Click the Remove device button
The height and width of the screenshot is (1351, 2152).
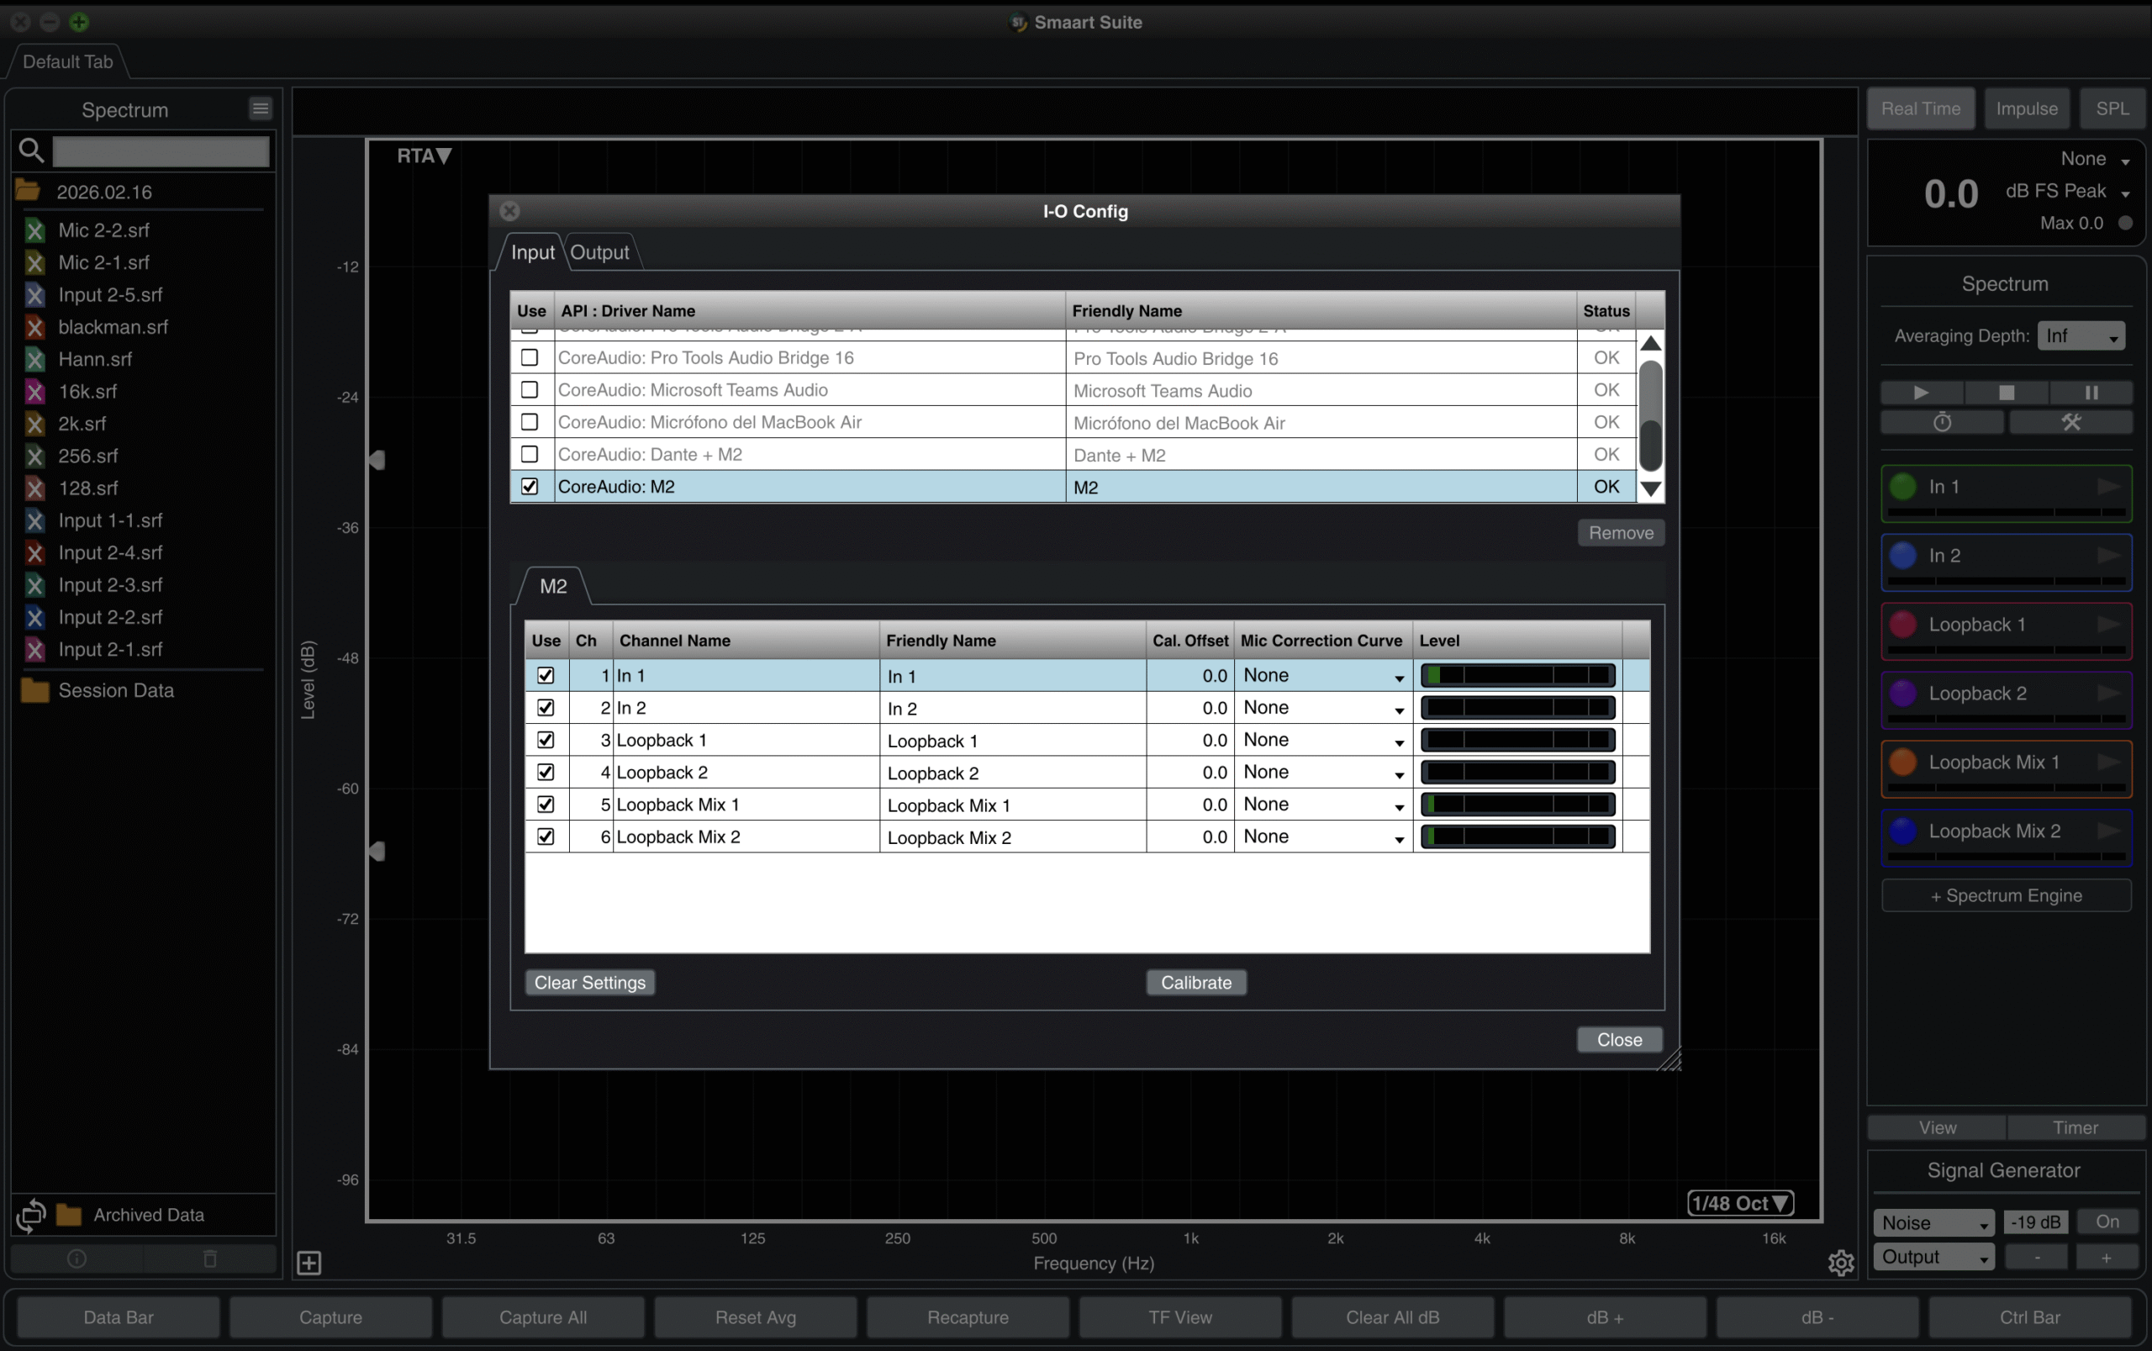pos(1621,534)
